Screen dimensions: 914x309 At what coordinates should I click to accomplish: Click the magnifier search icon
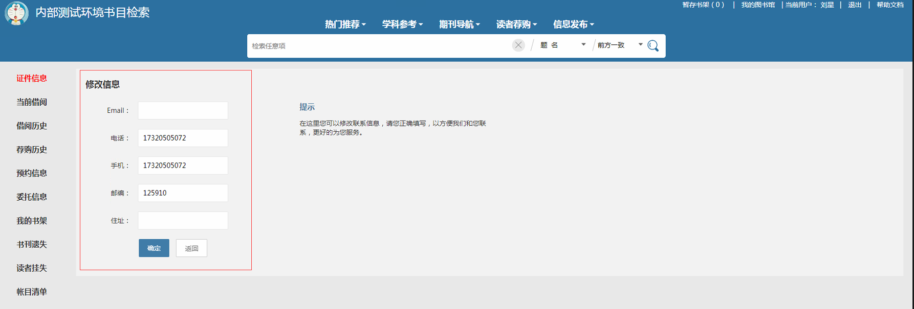click(x=653, y=45)
